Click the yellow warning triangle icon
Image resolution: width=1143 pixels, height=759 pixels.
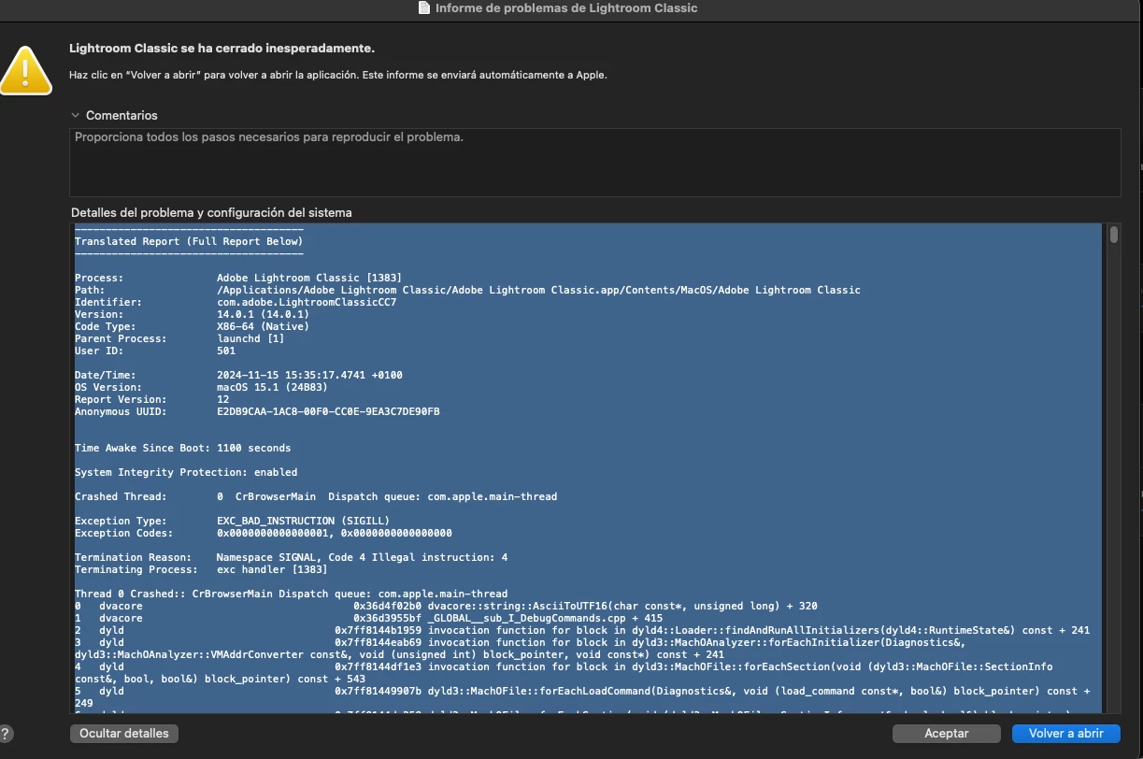[24, 69]
